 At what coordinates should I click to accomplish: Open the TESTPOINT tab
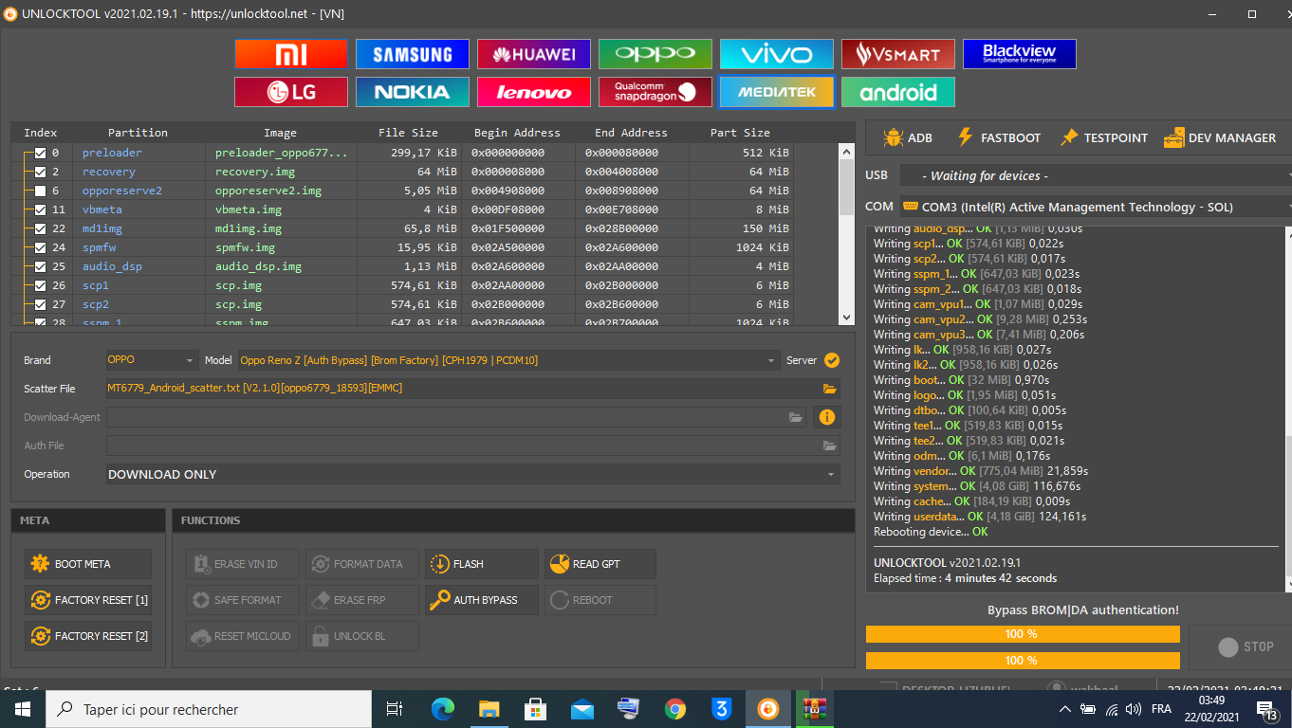1103,137
